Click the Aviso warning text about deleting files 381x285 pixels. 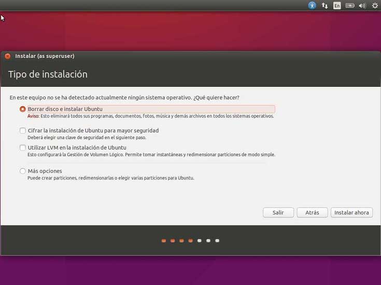click(151, 116)
